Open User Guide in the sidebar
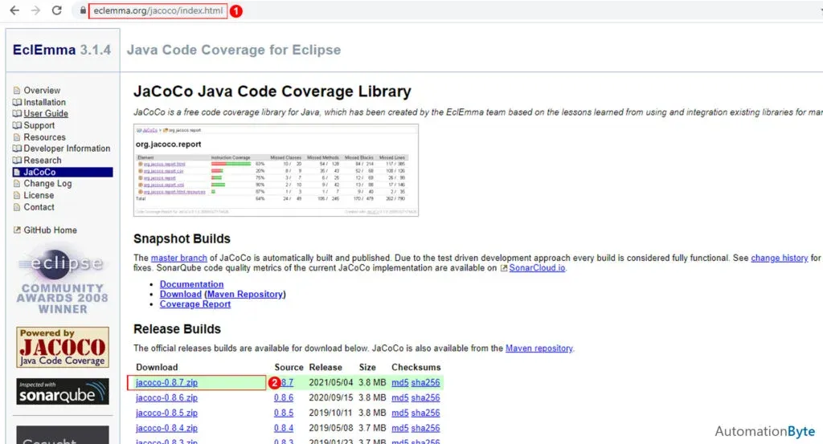 (x=46, y=114)
